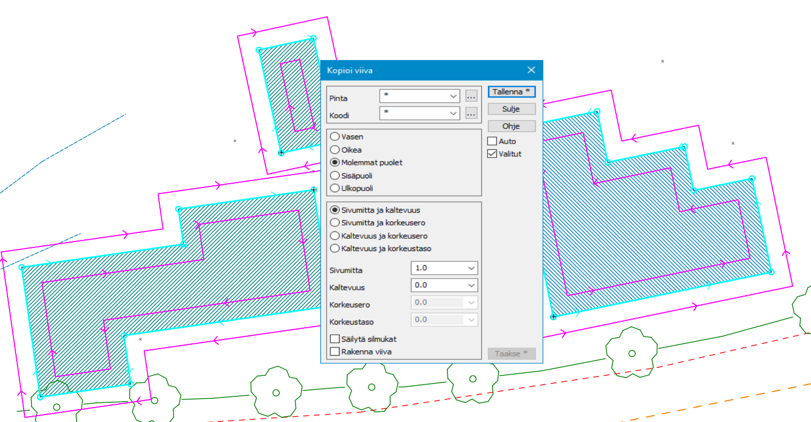
Task: Open the Pinta dropdown list
Action: coord(454,96)
